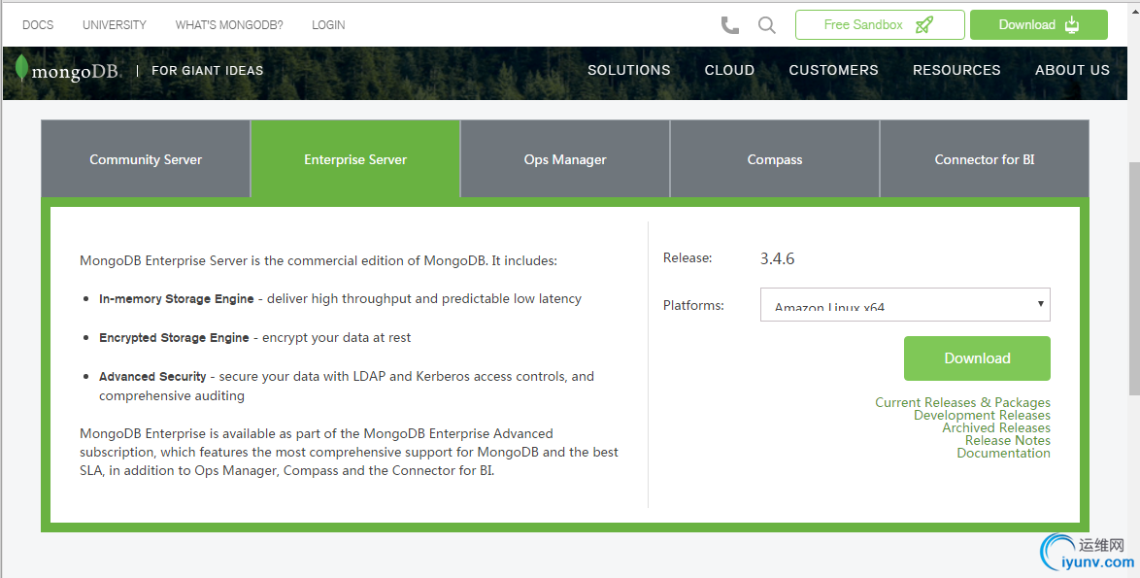Click Encrypted Storage Engine text

tap(174, 337)
